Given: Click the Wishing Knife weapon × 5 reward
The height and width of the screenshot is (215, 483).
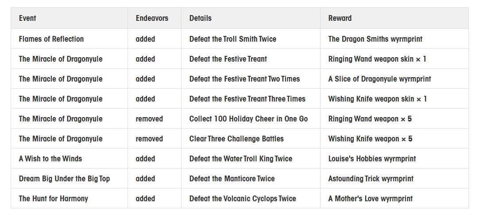Looking at the screenshot, I should (371, 139).
